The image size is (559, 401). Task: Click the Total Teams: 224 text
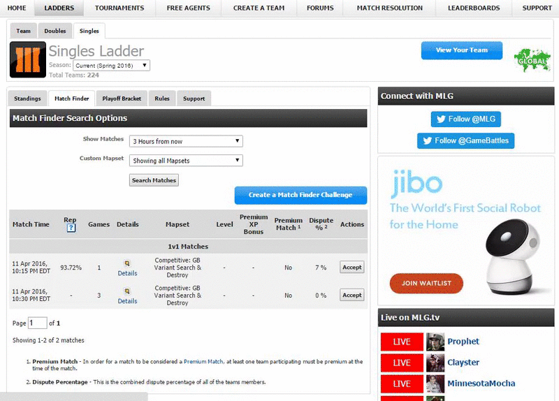[74, 75]
